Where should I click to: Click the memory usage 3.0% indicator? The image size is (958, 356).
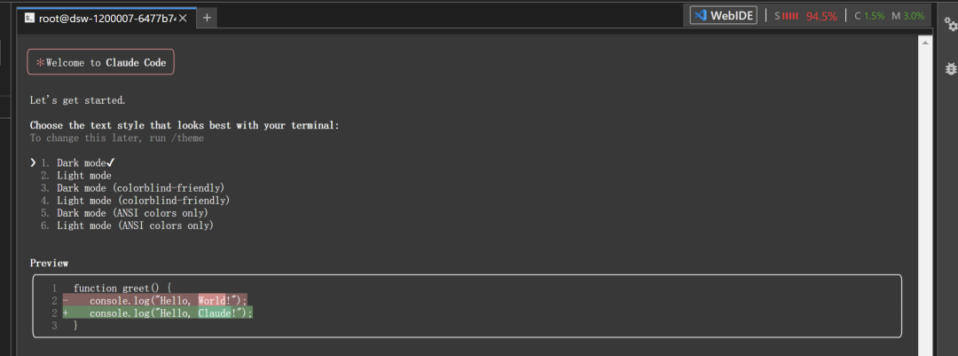point(907,16)
